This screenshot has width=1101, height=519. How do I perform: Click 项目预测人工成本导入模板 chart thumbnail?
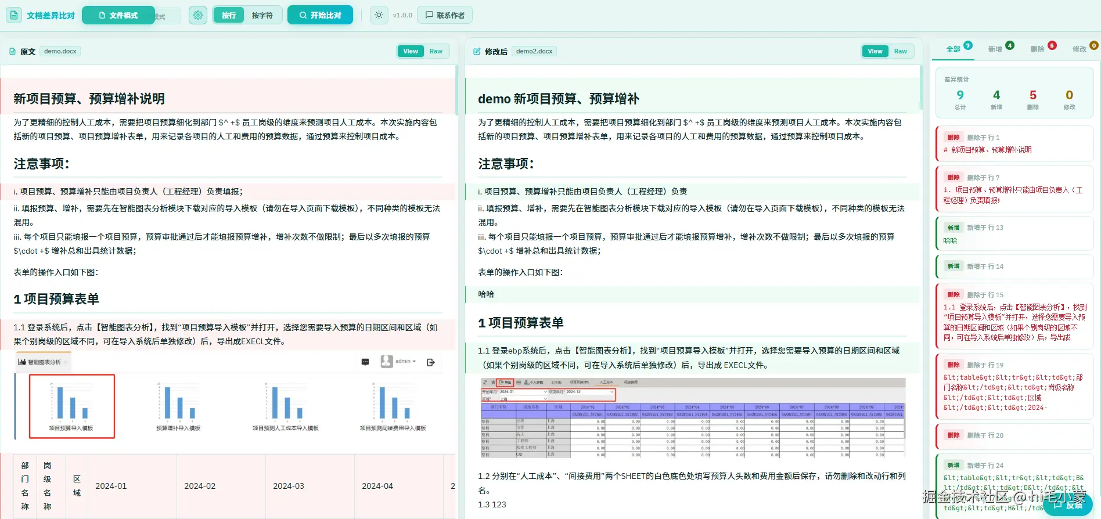285,406
